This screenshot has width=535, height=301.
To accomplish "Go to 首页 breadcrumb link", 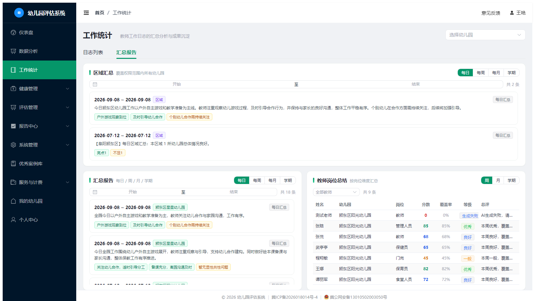I will (x=100, y=13).
